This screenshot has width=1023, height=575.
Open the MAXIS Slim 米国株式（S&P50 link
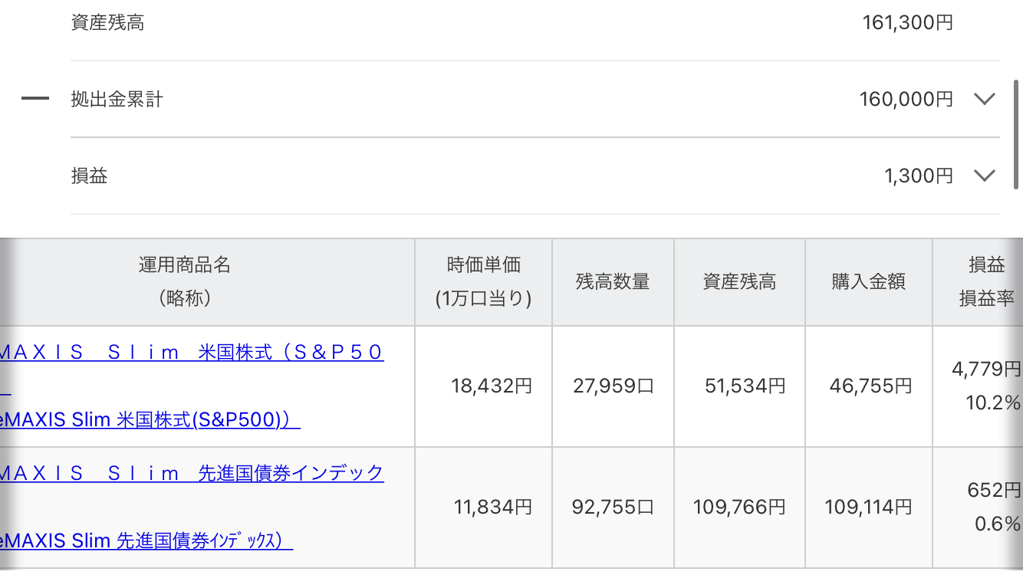[192, 353]
